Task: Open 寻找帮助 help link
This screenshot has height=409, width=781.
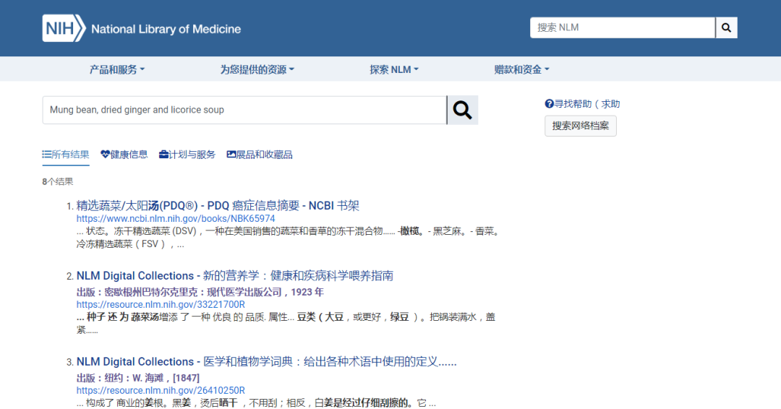Action: click(582, 104)
